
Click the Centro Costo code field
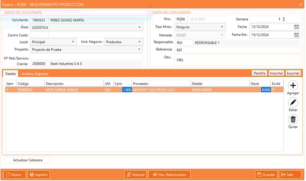point(39,35)
